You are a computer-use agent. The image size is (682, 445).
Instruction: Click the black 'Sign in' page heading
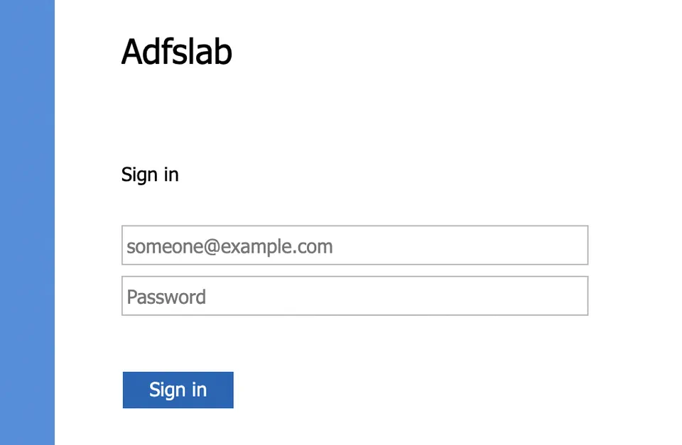click(x=150, y=175)
